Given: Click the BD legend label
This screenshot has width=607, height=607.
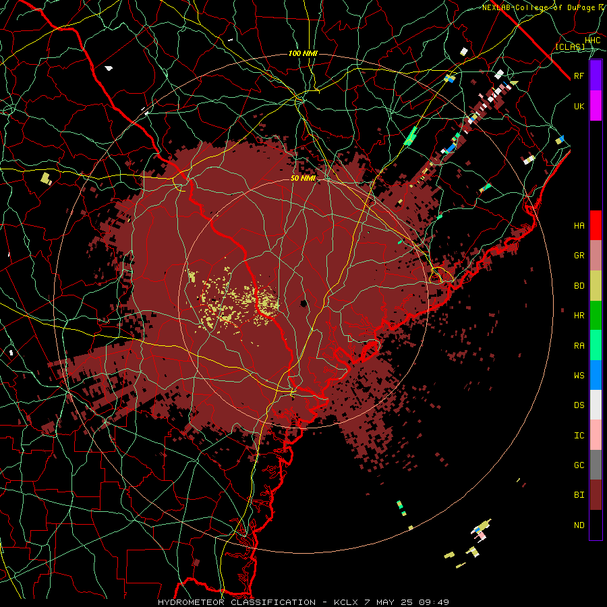Looking at the screenshot, I should pyautogui.click(x=579, y=286).
